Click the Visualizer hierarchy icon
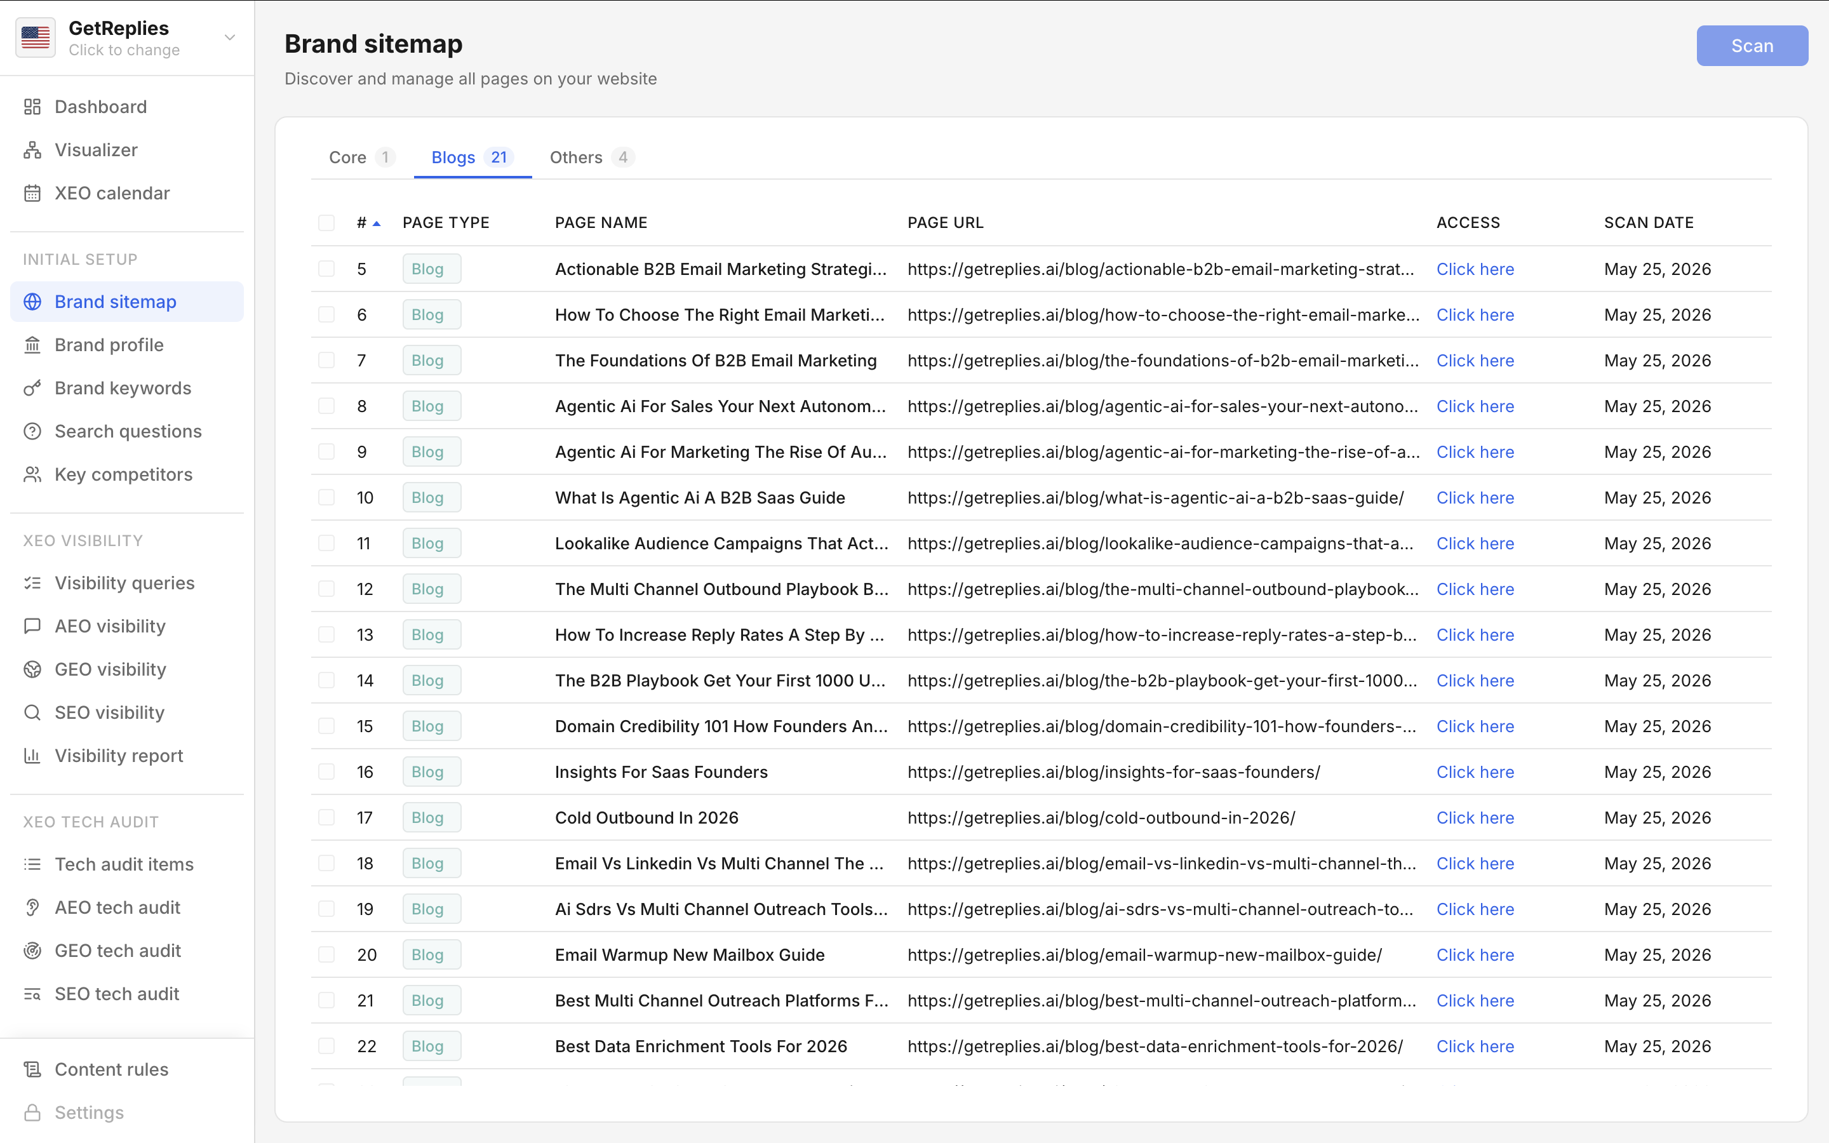This screenshot has width=1829, height=1143. click(32, 150)
